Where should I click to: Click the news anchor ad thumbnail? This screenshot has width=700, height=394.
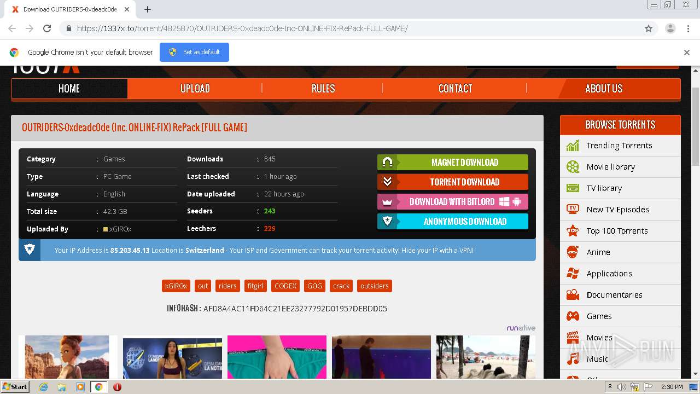[x=172, y=357]
